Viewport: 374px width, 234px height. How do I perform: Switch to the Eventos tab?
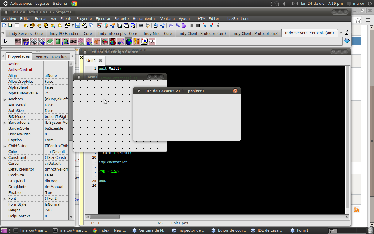[x=41, y=57]
